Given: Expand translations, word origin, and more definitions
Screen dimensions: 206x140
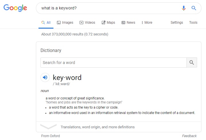Looking at the screenshot, I should [x=97, y=127].
